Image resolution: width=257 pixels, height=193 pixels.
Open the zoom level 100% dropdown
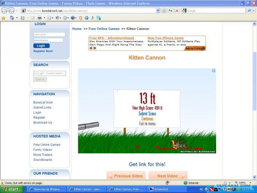(x=250, y=183)
